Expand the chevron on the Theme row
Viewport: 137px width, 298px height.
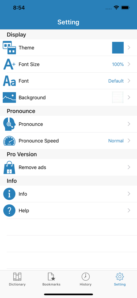pyautogui.click(x=129, y=47)
